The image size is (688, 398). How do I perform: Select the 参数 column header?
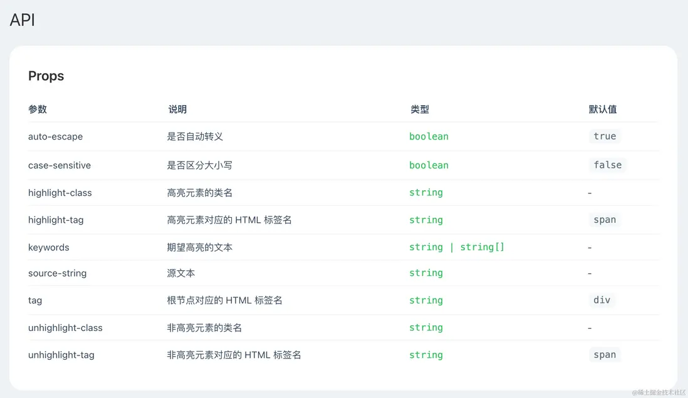point(38,109)
